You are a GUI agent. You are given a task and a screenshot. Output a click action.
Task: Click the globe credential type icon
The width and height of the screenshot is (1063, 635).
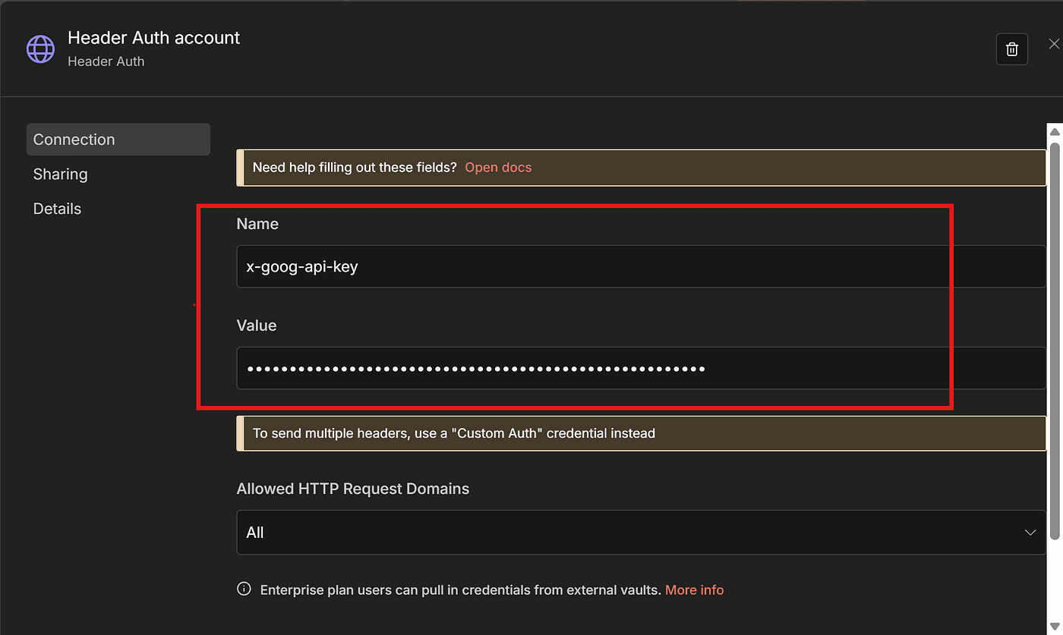pyautogui.click(x=41, y=49)
